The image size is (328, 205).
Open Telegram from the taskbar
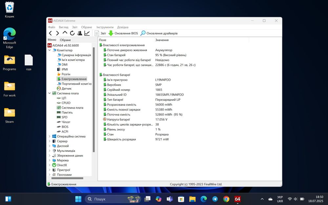tap(215, 199)
